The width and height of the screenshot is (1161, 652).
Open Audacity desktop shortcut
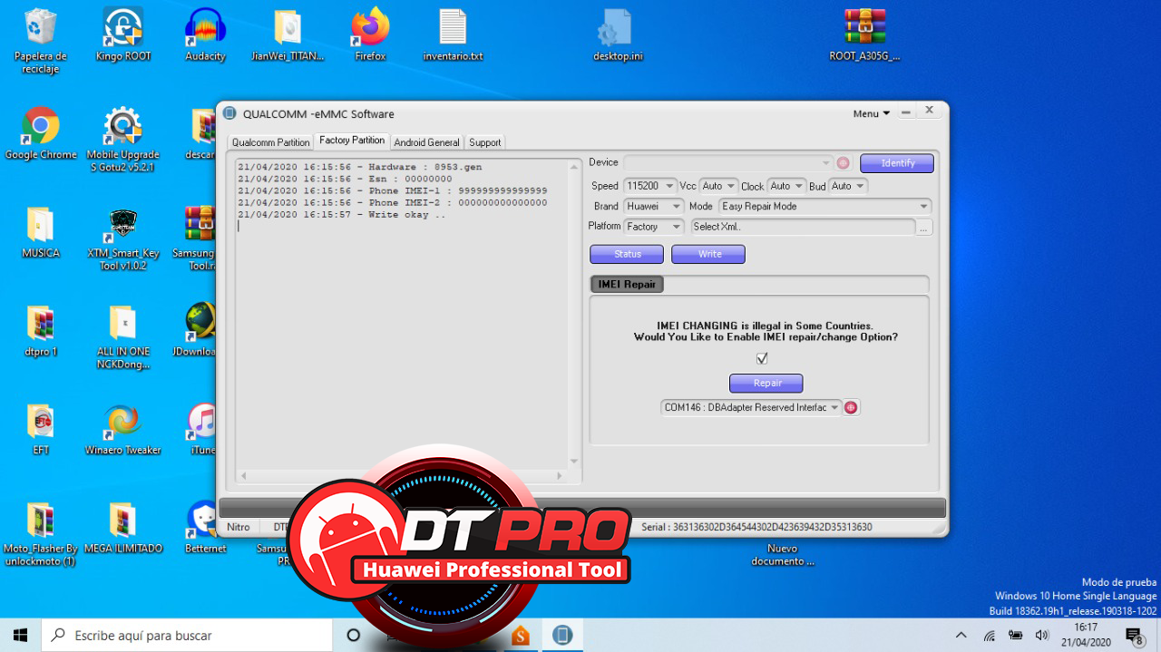tap(205, 36)
